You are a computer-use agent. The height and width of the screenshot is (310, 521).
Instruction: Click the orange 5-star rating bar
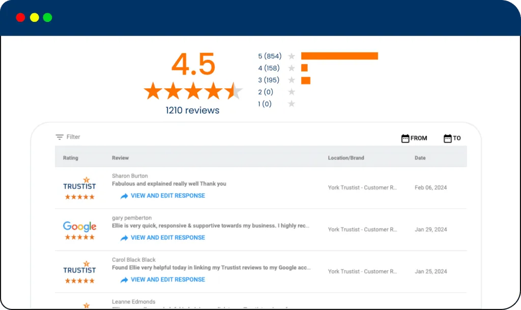339,56
